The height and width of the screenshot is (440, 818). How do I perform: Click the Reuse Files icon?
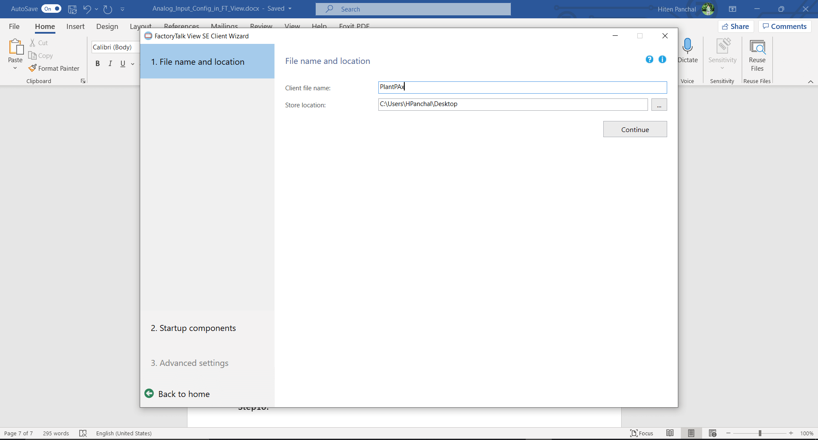pyautogui.click(x=758, y=47)
